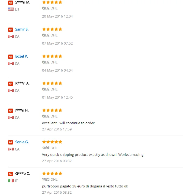183x195 pixels.
Task: Click the A2 badge next to Sonia G.
Action: tap(11, 142)
